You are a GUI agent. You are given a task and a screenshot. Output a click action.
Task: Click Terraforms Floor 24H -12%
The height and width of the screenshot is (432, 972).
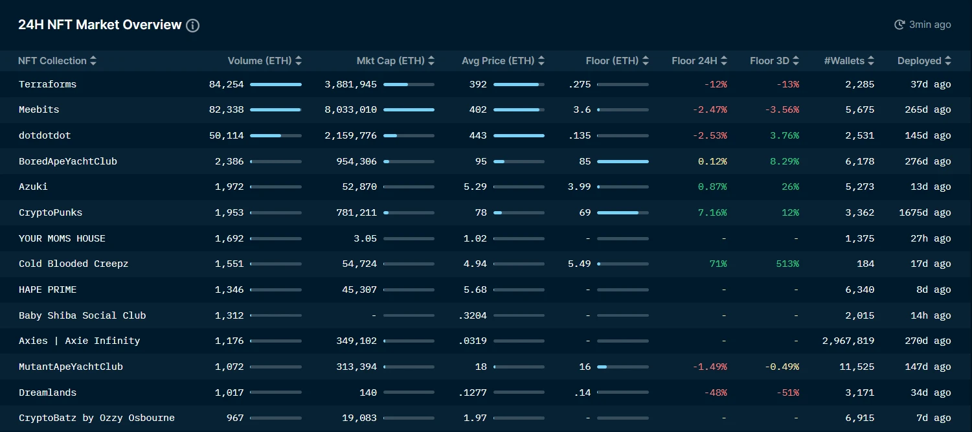coord(716,84)
